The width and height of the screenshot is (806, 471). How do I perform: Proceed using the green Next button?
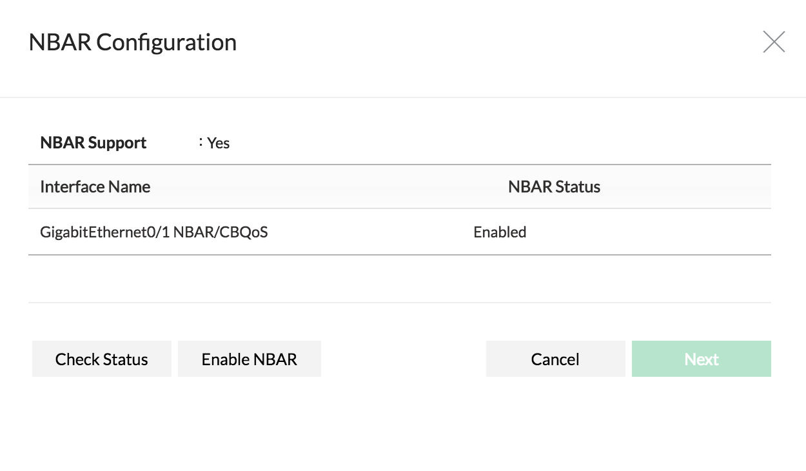(701, 359)
